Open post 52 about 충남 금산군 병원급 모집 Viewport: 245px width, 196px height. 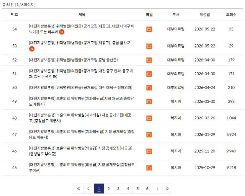click(x=73, y=60)
